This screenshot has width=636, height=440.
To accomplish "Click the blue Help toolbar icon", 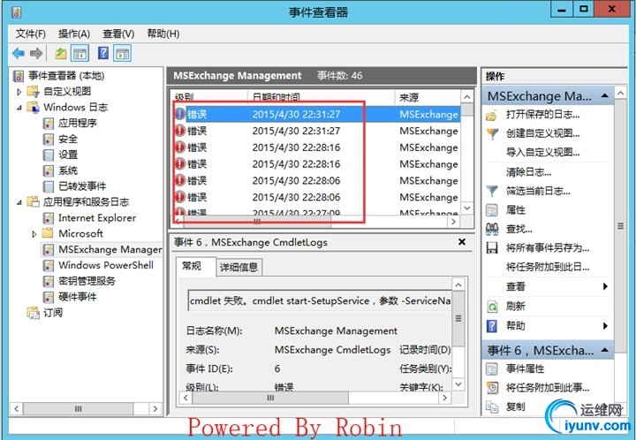I will click(103, 53).
